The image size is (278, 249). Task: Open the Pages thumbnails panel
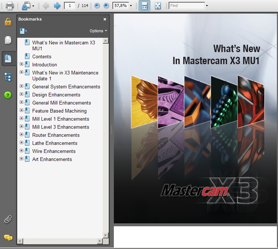[8, 40]
